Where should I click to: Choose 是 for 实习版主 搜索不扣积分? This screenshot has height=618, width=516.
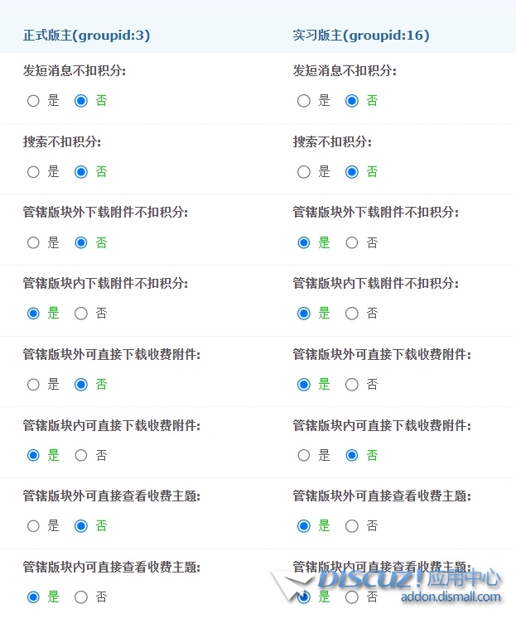pos(304,172)
